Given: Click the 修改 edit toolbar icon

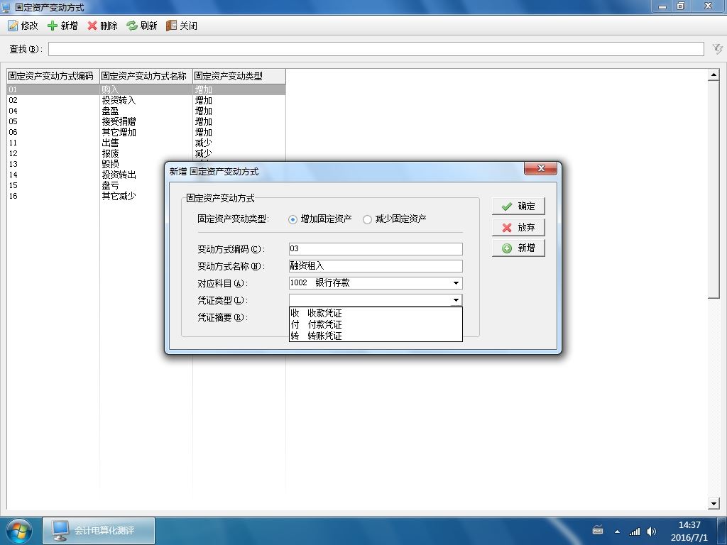Looking at the screenshot, I should coord(13,26).
